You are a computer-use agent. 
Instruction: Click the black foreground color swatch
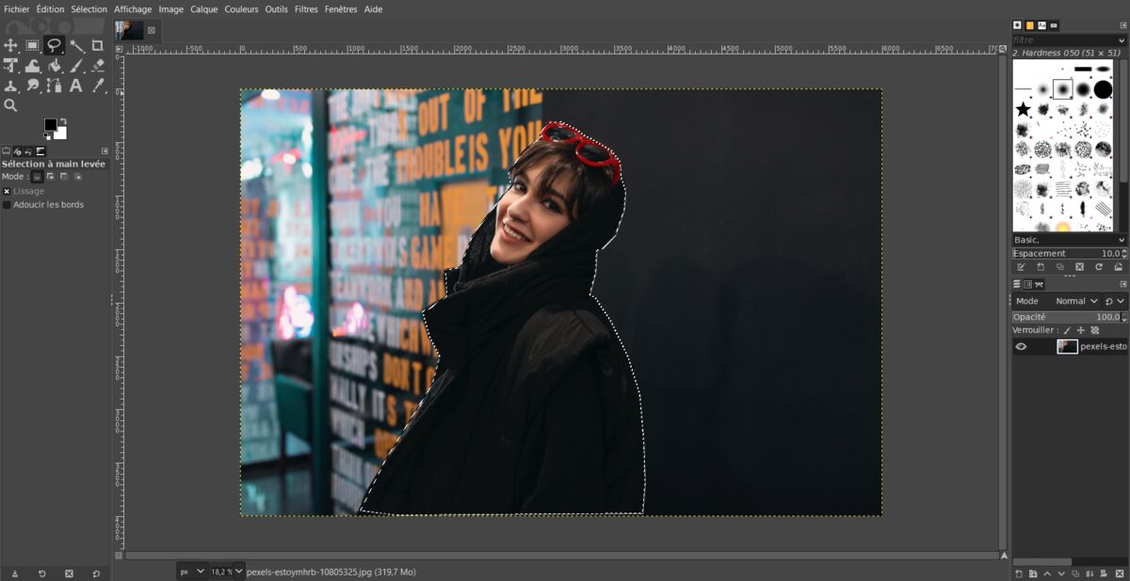tap(50, 125)
